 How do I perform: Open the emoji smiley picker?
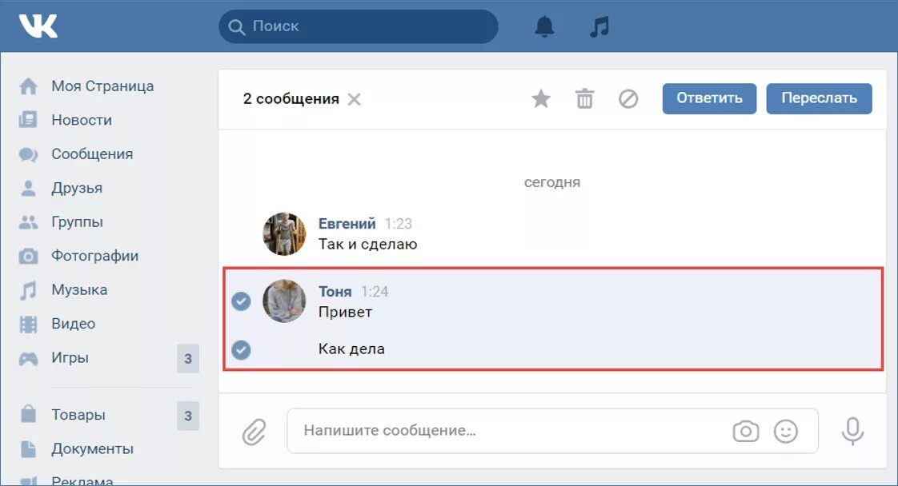tap(786, 431)
